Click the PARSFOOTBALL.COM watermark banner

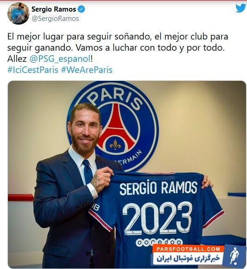point(188,249)
